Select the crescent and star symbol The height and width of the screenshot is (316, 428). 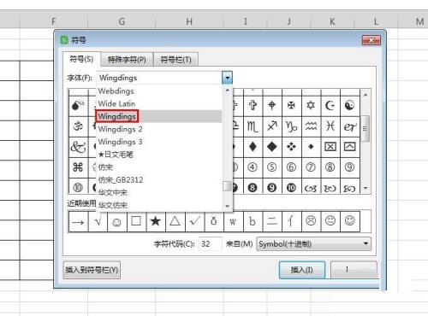point(330,106)
